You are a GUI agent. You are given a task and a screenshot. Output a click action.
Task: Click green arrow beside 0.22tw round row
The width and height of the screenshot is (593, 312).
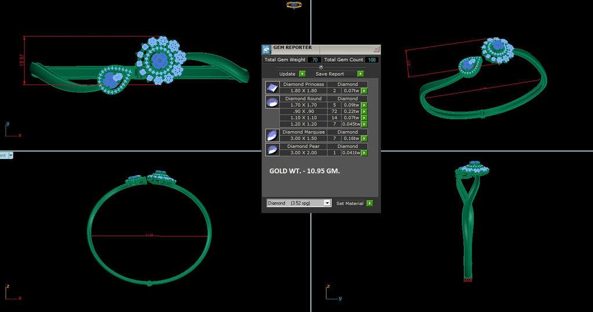tap(364, 112)
